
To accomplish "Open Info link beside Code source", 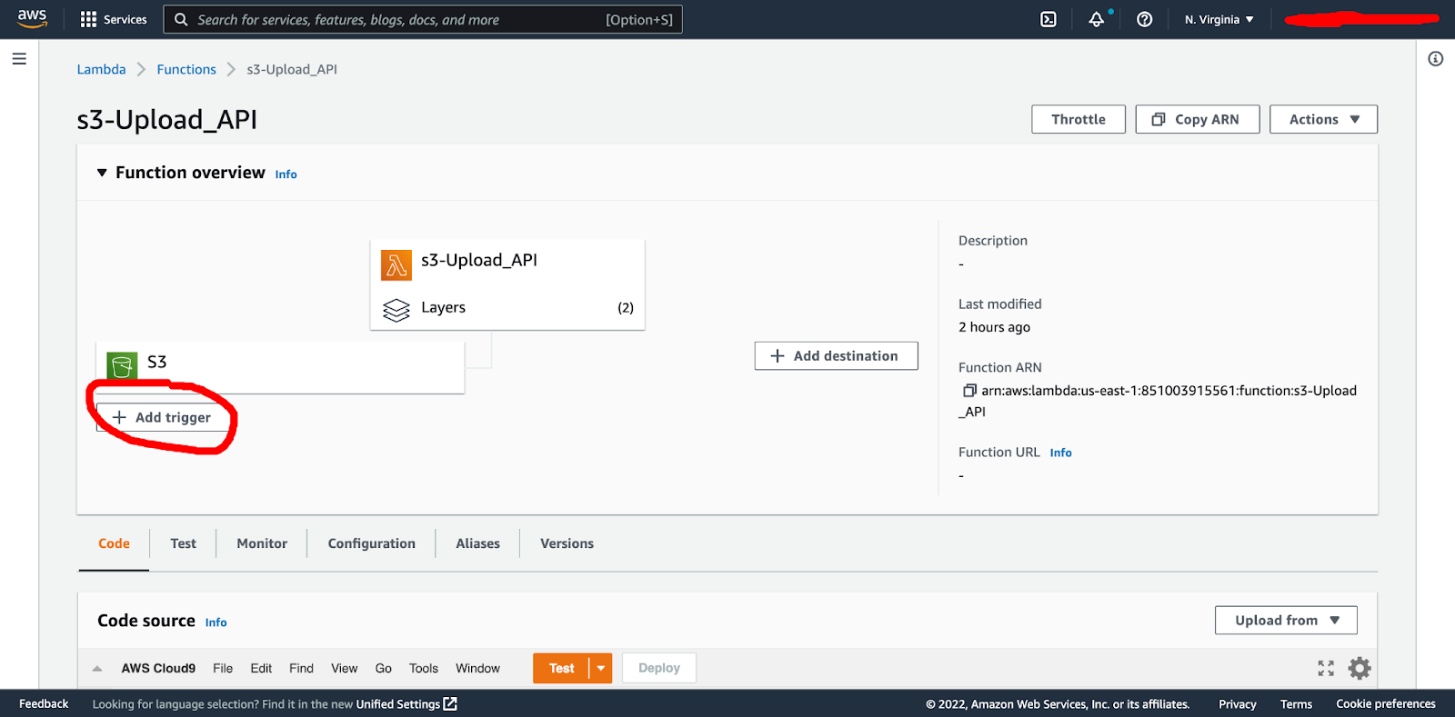I will (216, 622).
